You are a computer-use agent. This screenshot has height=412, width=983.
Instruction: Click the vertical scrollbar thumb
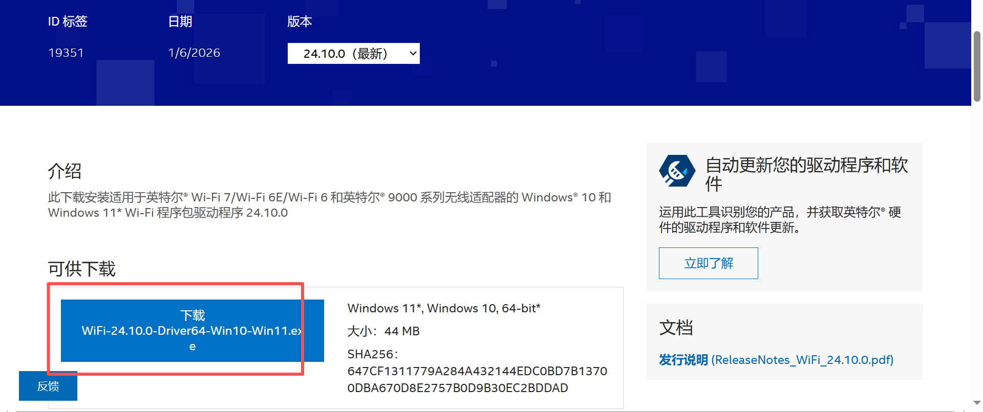[977, 66]
